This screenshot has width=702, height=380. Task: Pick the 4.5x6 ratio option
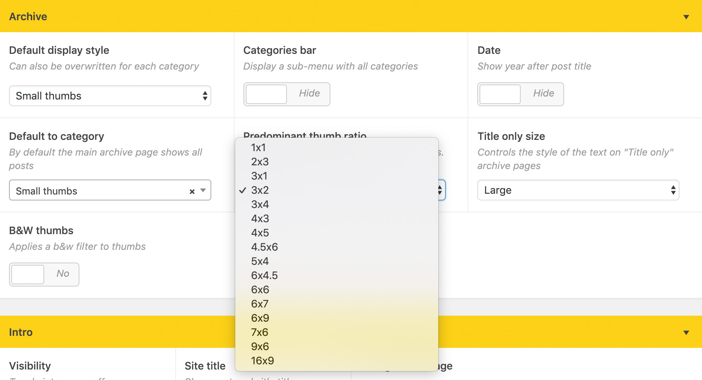point(264,247)
